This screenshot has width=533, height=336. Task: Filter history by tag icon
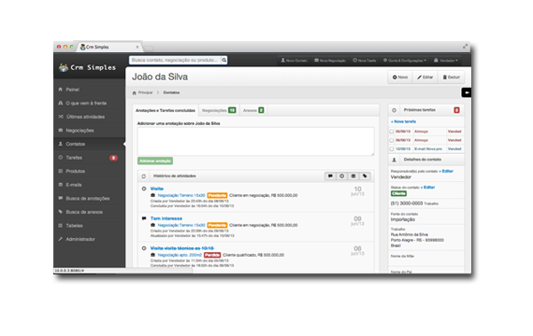pyautogui.click(x=365, y=176)
